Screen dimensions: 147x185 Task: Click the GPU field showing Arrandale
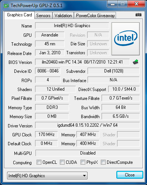tap(50, 35)
